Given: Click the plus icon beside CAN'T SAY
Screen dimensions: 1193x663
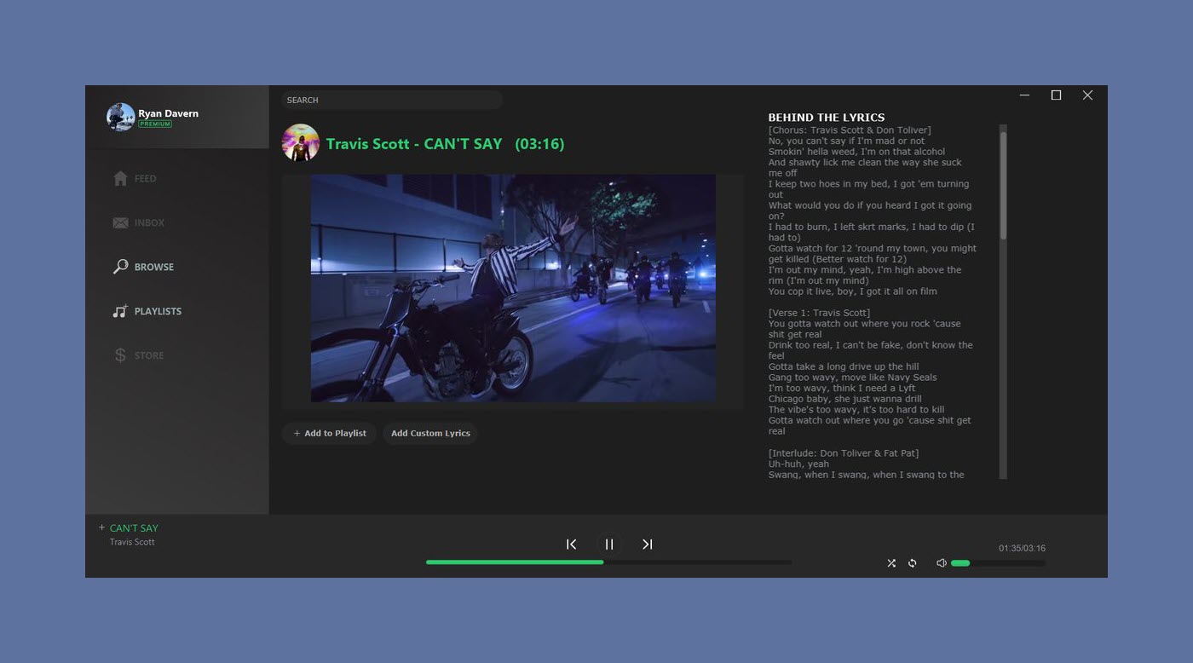Looking at the screenshot, I should point(102,528).
